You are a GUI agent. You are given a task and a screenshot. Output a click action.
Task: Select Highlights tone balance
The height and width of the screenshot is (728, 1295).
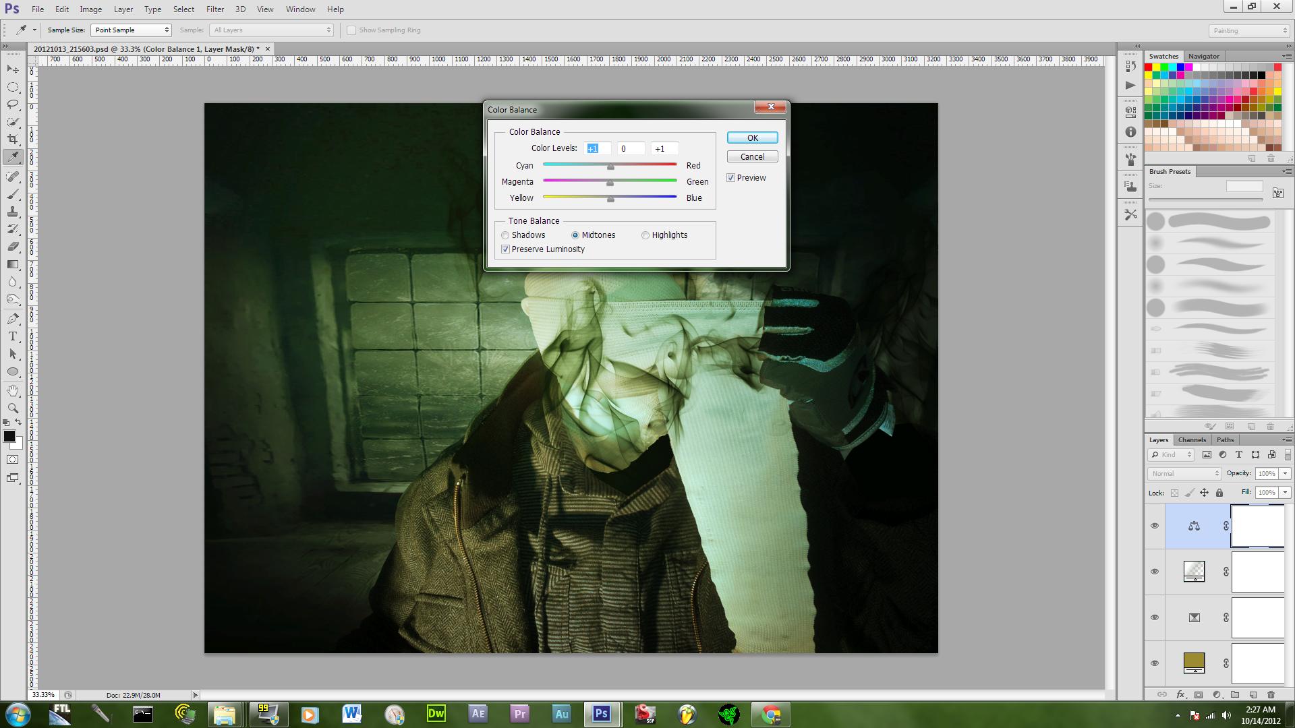645,235
